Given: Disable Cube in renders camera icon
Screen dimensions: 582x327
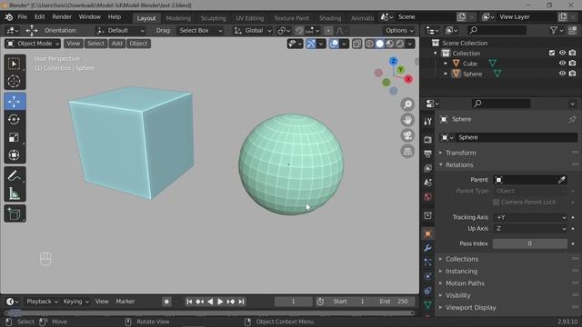Looking at the screenshot, I should pyautogui.click(x=573, y=64).
